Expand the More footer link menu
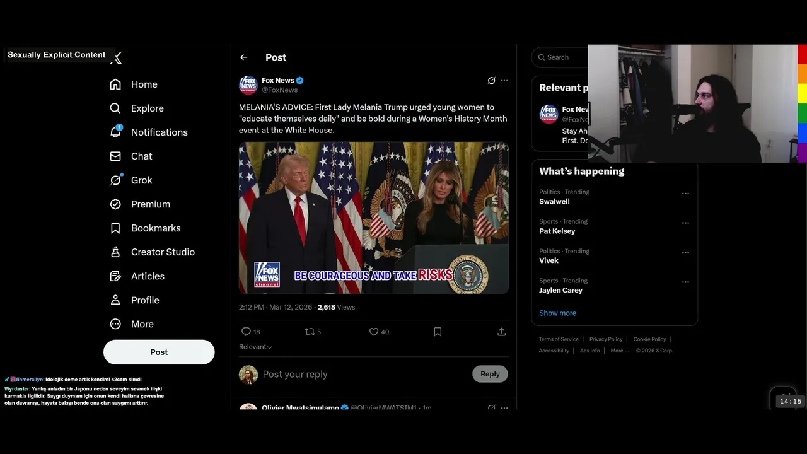Image resolution: width=807 pixels, height=454 pixels. 620,351
